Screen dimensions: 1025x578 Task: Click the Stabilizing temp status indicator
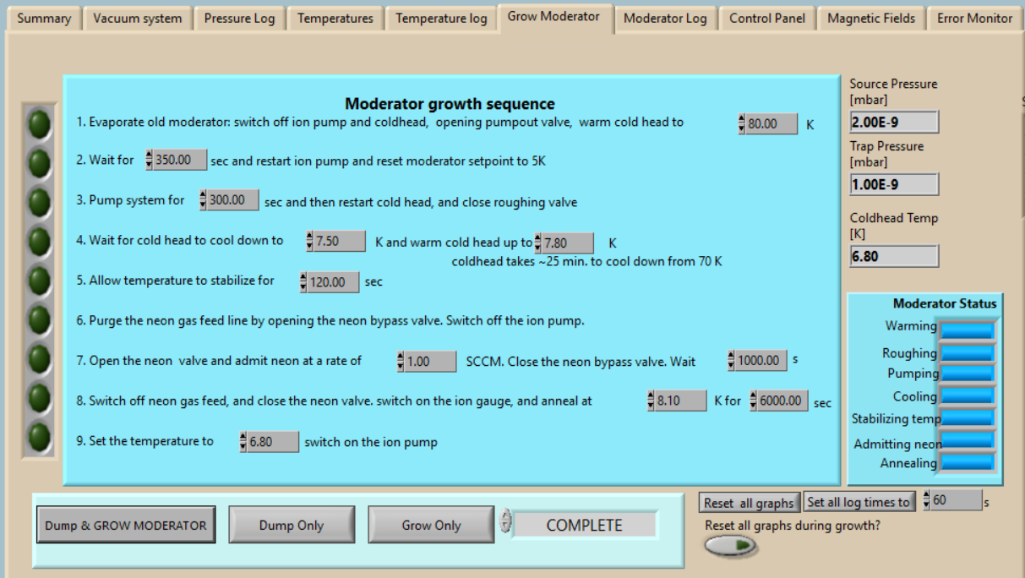pyautogui.click(x=968, y=418)
